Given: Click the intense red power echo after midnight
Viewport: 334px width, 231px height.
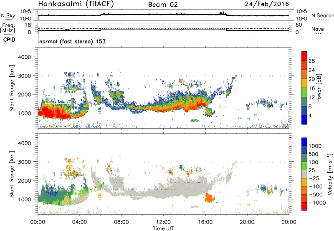Looking at the screenshot, I should (50, 112).
